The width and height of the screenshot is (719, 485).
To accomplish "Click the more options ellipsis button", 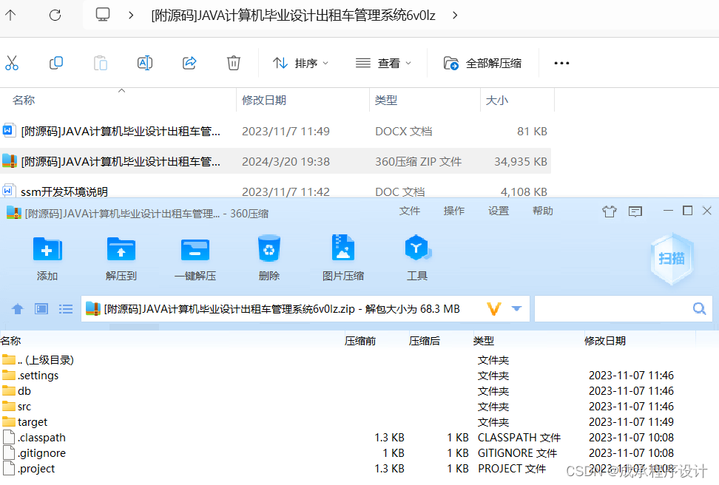I will click(561, 63).
